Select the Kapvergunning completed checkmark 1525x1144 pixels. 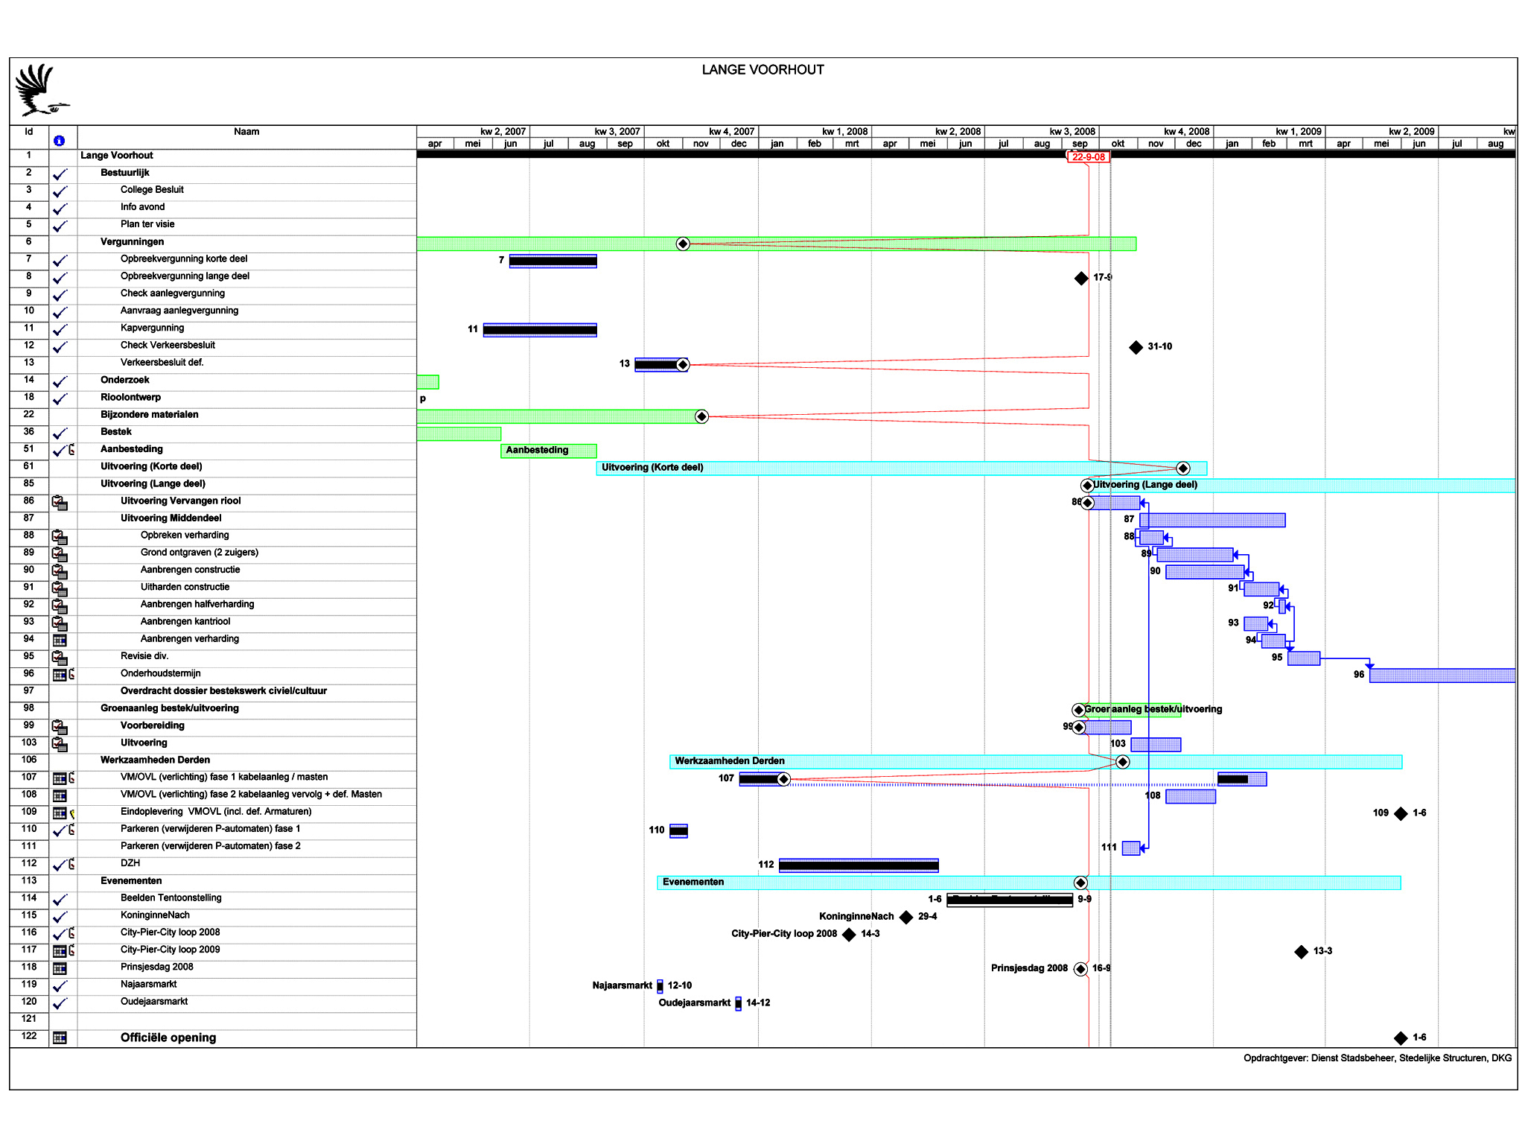click(60, 329)
